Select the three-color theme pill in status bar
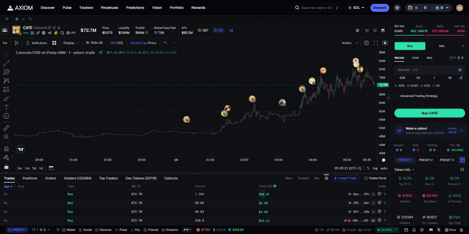The image size is (469, 234). click(x=187, y=230)
